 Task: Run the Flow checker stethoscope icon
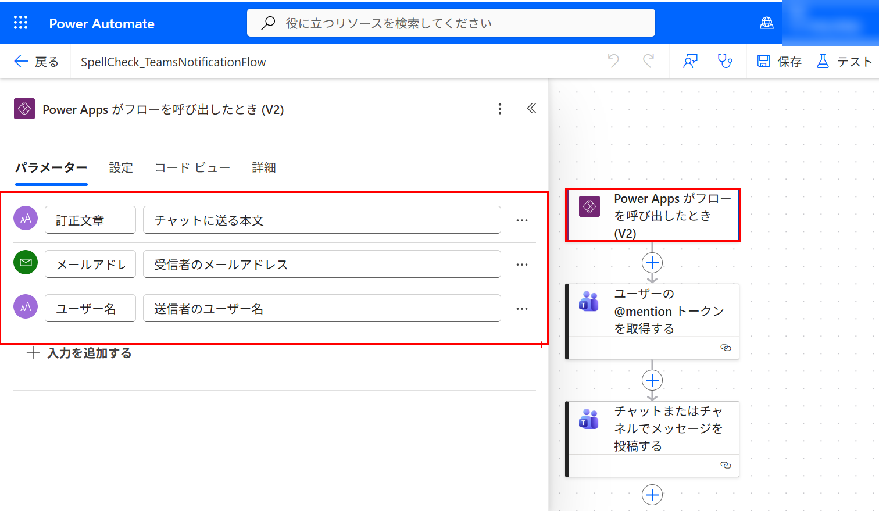pos(726,61)
